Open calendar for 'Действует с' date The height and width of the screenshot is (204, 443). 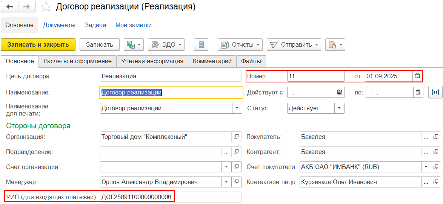[340, 92]
